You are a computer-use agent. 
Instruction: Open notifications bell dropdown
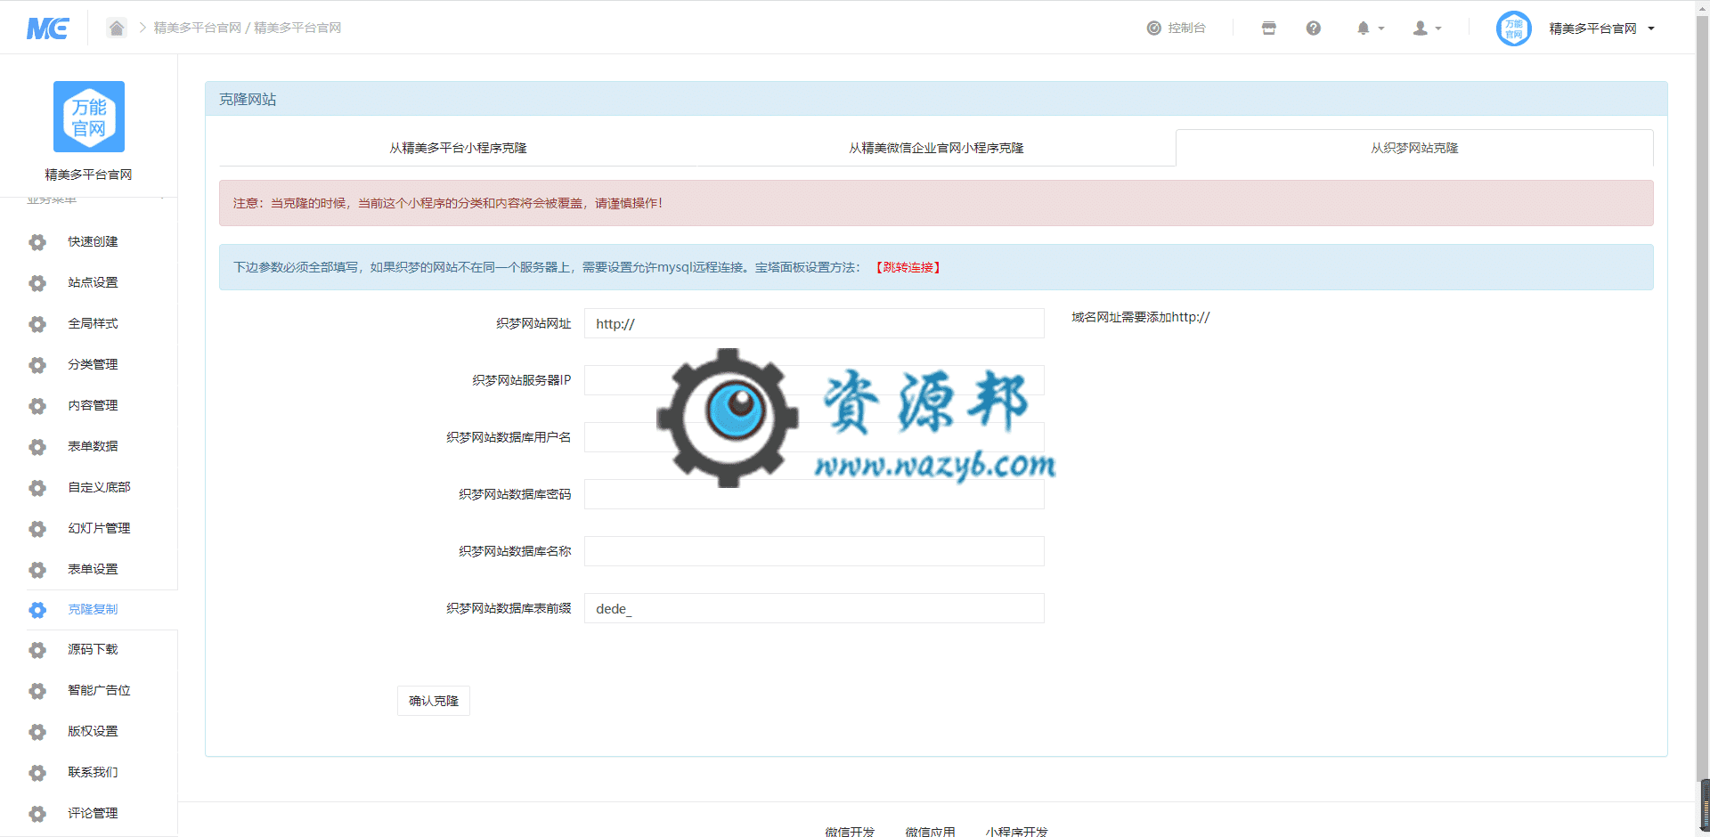[x=1371, y=28]
